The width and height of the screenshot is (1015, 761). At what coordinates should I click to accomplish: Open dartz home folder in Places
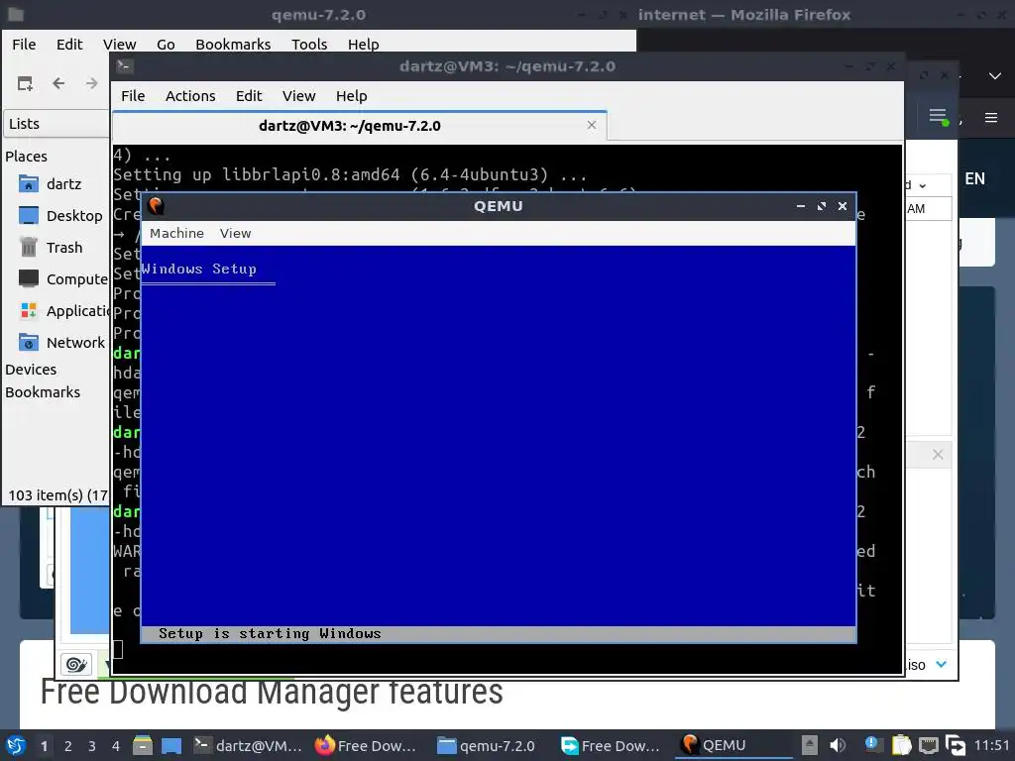pyautogui.click(x=51, y=183)
